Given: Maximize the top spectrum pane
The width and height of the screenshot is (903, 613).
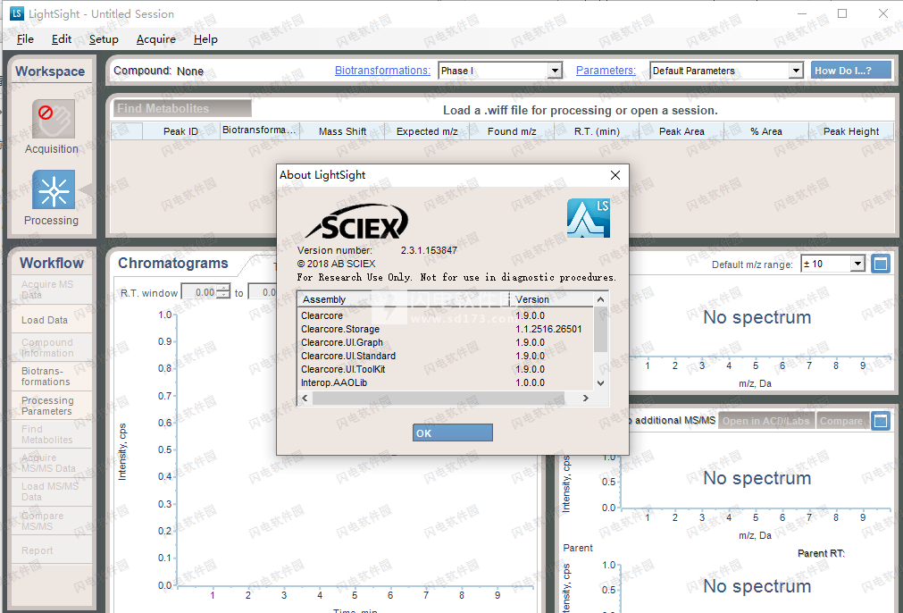Looking at the screenshot, I should pos(881,264).
